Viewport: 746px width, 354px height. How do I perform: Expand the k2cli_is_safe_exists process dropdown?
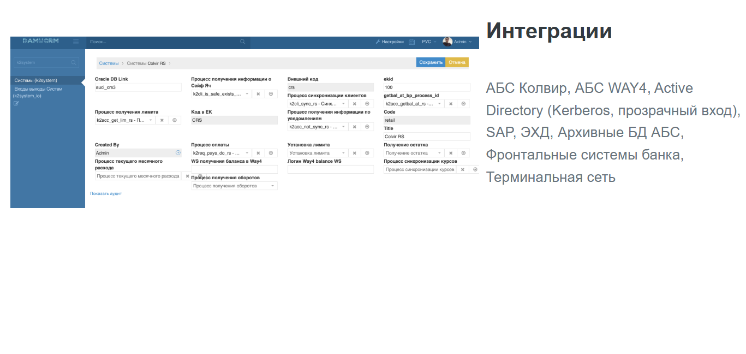pos(247,94)
